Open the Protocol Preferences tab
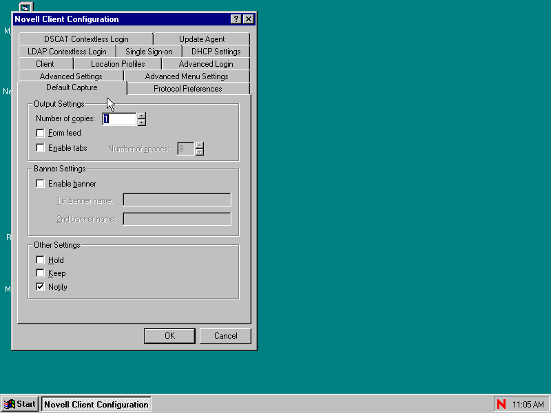The height and width of the screenshot is (413, 551). [x=188, y=89]
